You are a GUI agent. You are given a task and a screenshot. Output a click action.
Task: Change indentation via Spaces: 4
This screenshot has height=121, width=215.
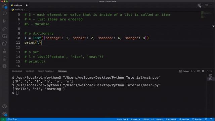(135, 119)
